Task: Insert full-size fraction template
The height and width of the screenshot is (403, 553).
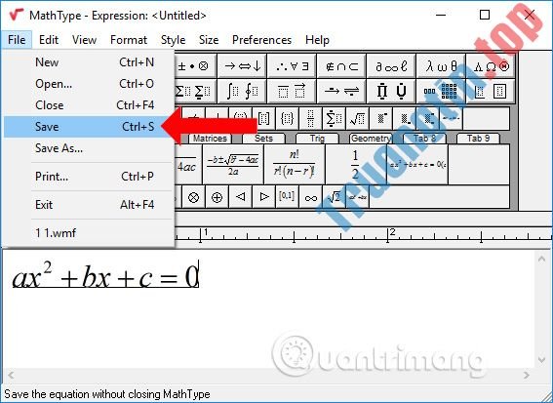Action: coord(310,119)
